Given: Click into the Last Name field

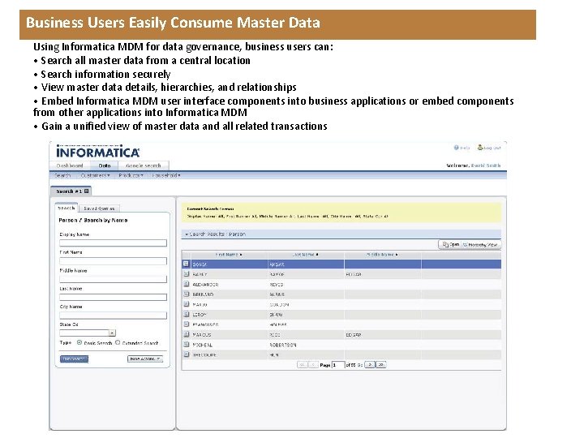Looking at the screenshot, I should point(113,297).
